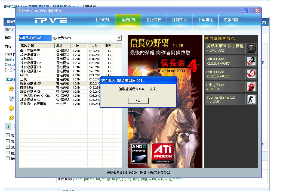The image size is (283, 191).
Task: Close the IPvE vLan window
Action: click(x=257, y=11)
